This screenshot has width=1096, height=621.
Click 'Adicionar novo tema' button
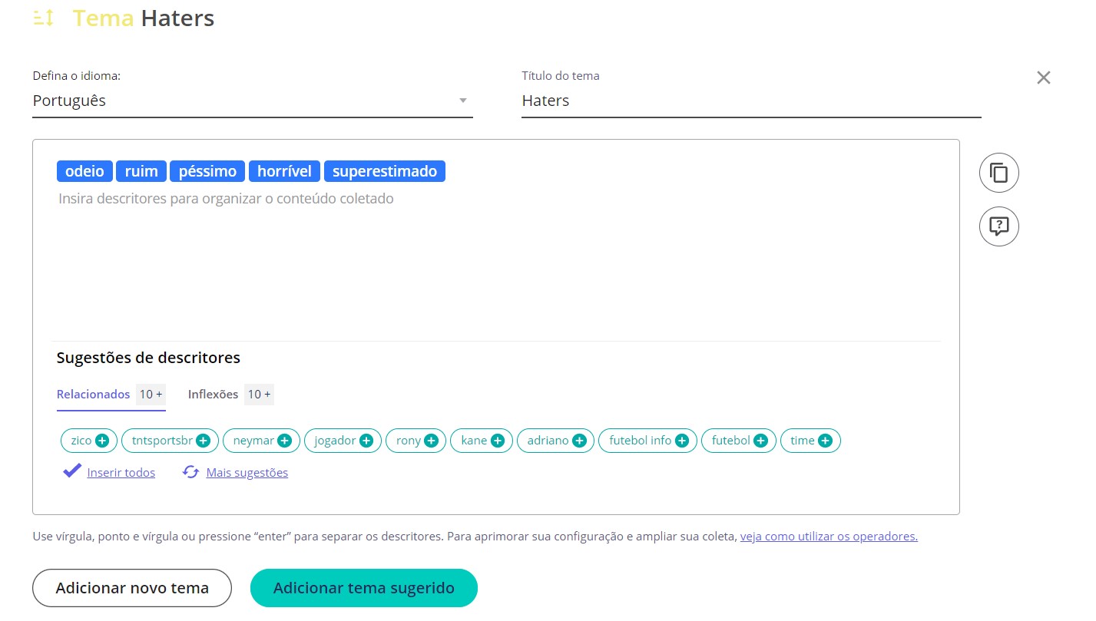(132, 588)
